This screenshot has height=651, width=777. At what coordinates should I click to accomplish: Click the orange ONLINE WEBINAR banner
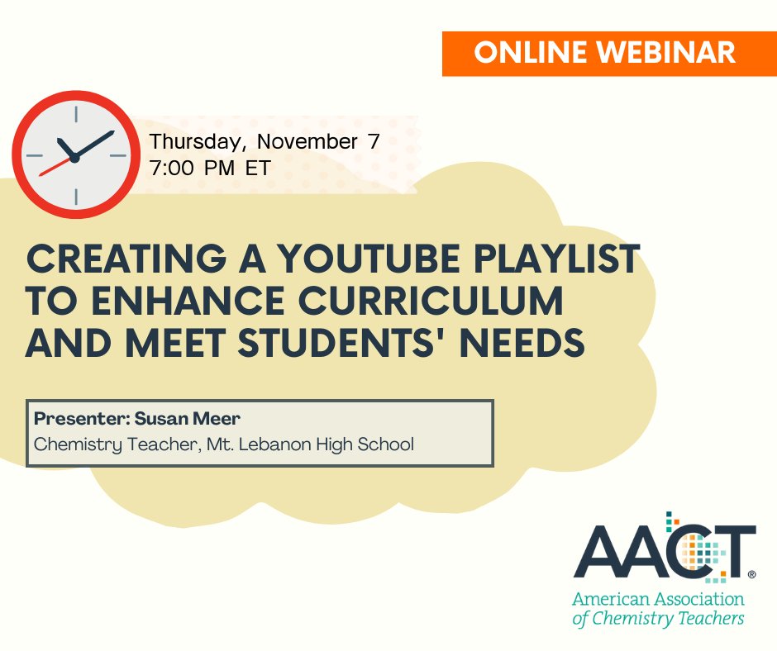[609, 54]
